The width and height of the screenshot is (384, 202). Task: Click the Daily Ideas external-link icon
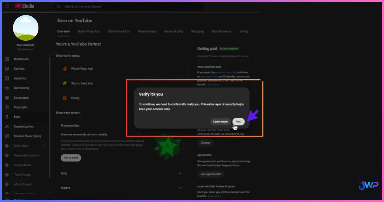point(44,146)
